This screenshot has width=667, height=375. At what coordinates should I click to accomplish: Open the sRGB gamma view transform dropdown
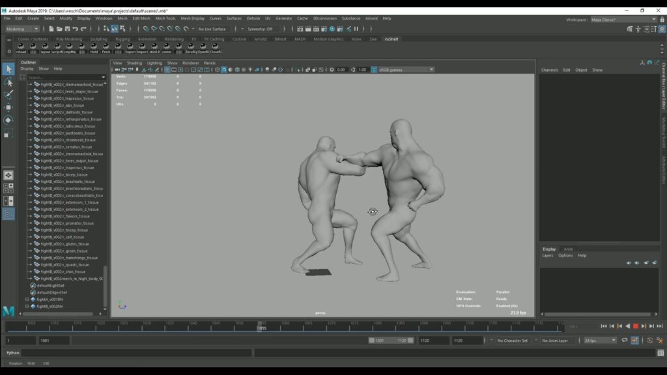pos(406,70)
